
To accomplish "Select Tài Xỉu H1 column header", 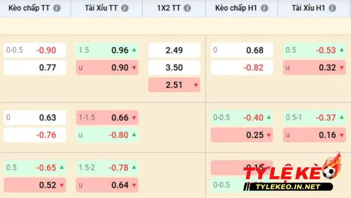I will point(309,8).
